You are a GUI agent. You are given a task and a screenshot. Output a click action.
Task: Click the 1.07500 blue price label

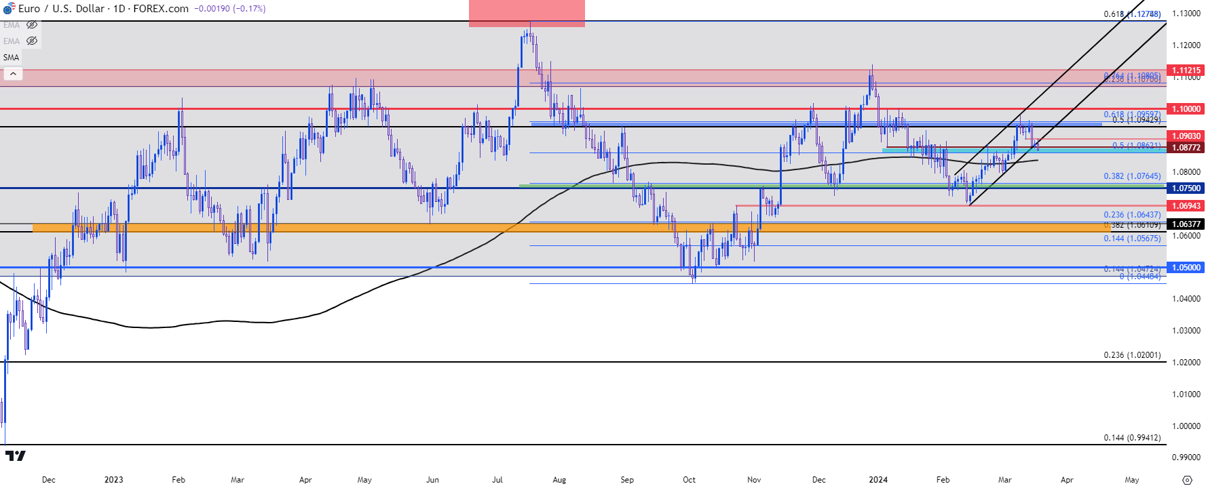(1185, 188)
